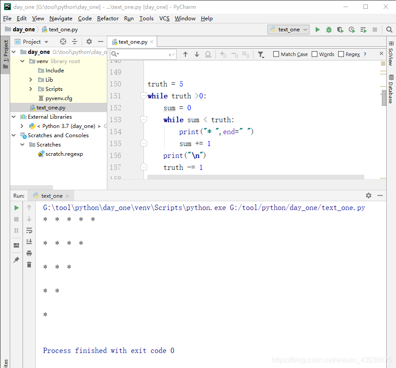Collapse all in Project panel
396x368 pixels.
(75, 41)
